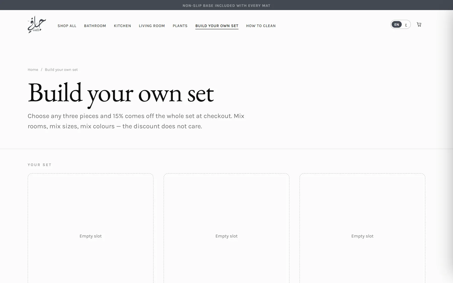Click the Gaffl logo in the header

pos(37,25)
